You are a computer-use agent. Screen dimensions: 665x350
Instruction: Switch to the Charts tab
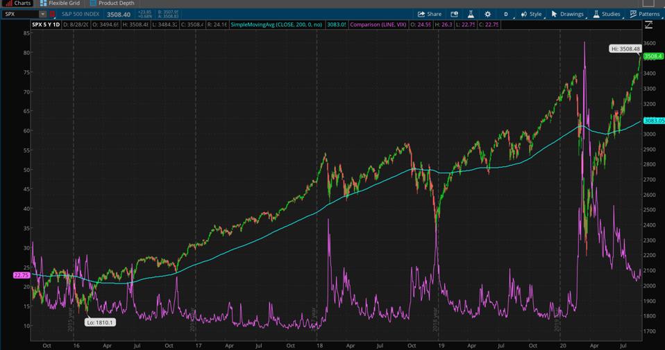(x=18, y=3)
